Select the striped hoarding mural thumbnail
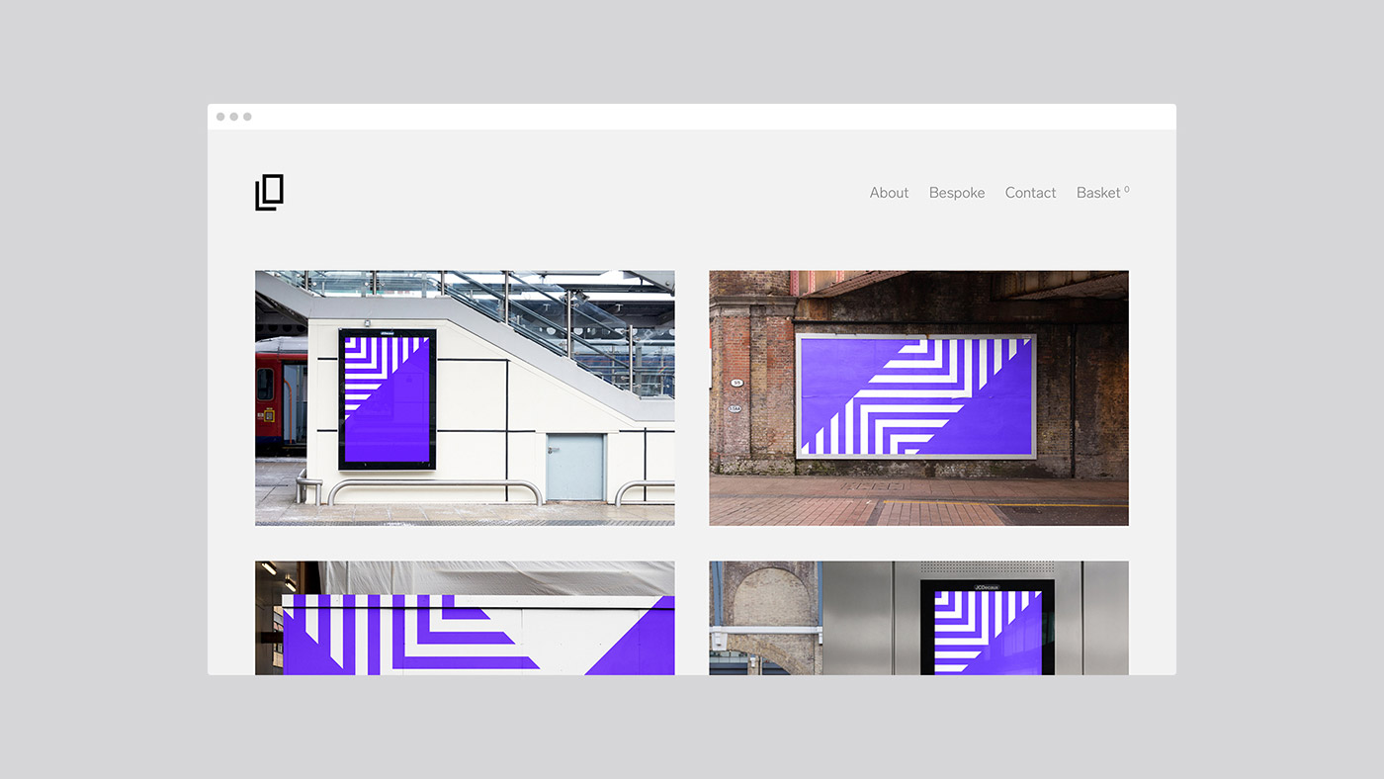1384x779 pixels. pyautogui.click(x=465, y=618)
